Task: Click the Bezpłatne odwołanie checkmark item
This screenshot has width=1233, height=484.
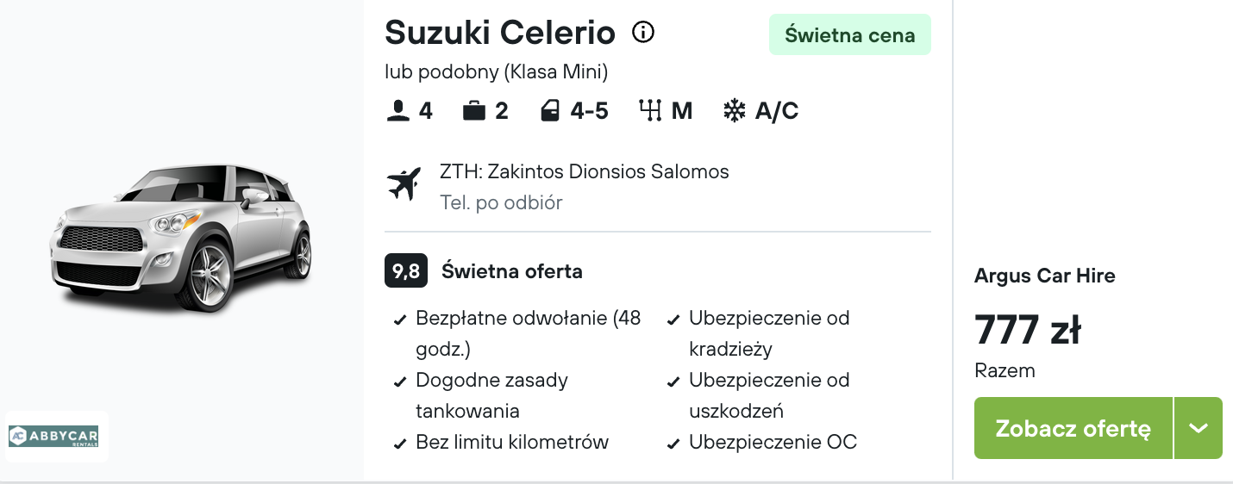Action: coord(517,333)
